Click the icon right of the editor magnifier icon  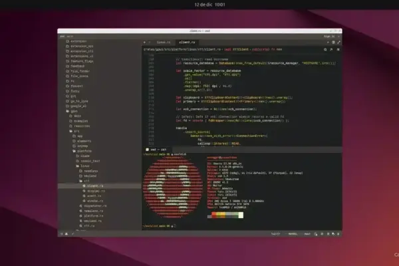pyautogui.click(x=331, y=49)
